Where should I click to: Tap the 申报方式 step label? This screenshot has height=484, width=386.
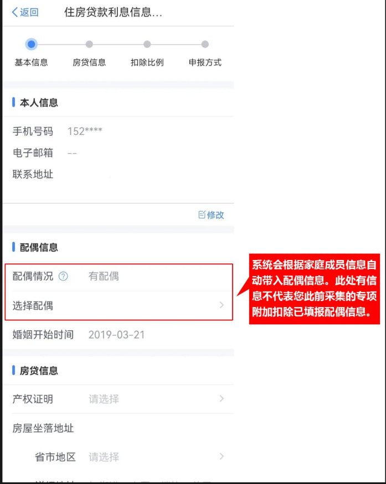(x=205, y=63)
